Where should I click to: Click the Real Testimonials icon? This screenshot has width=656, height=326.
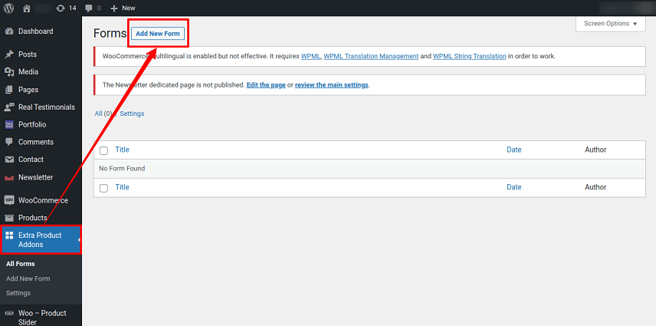[9, 107]
